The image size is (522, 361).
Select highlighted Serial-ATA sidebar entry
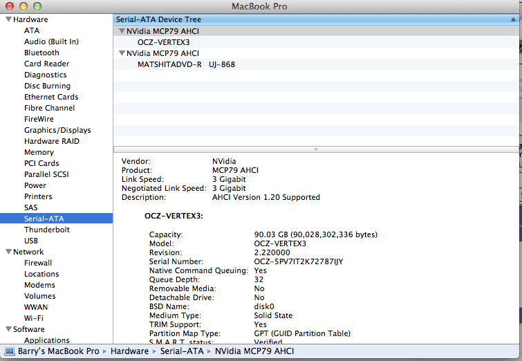(x=56, y=219)
